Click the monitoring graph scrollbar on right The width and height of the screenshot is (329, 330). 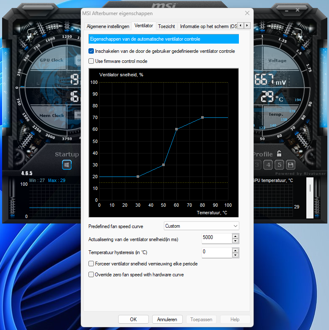[x=310, y=198]
